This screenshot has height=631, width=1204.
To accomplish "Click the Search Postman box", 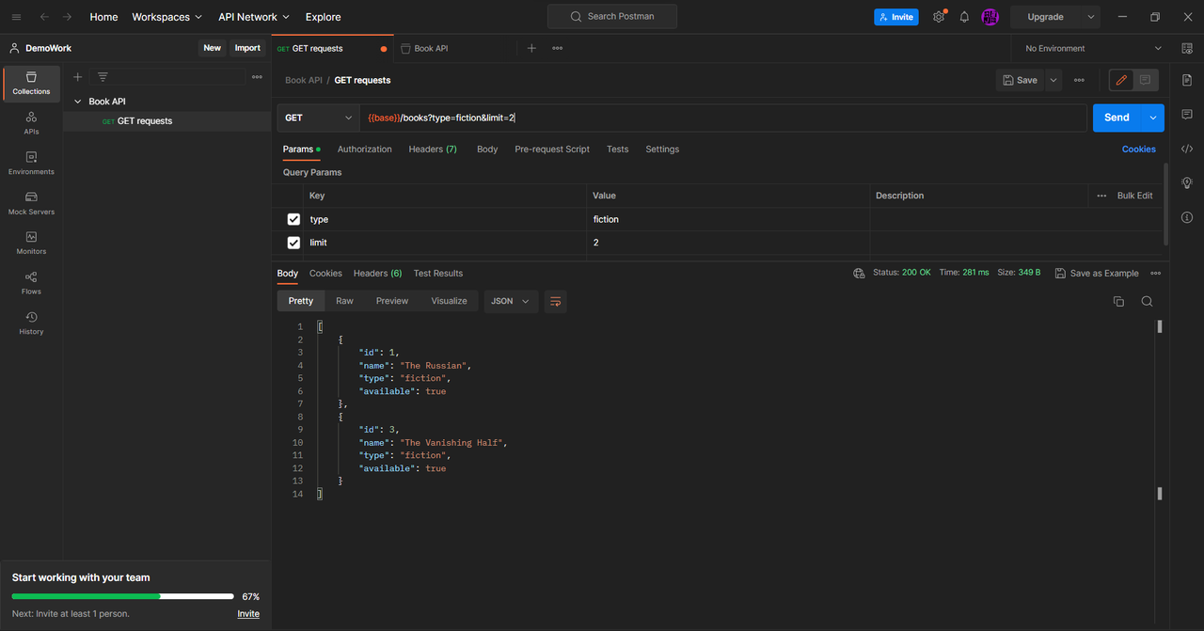I will tap(612, 17).
